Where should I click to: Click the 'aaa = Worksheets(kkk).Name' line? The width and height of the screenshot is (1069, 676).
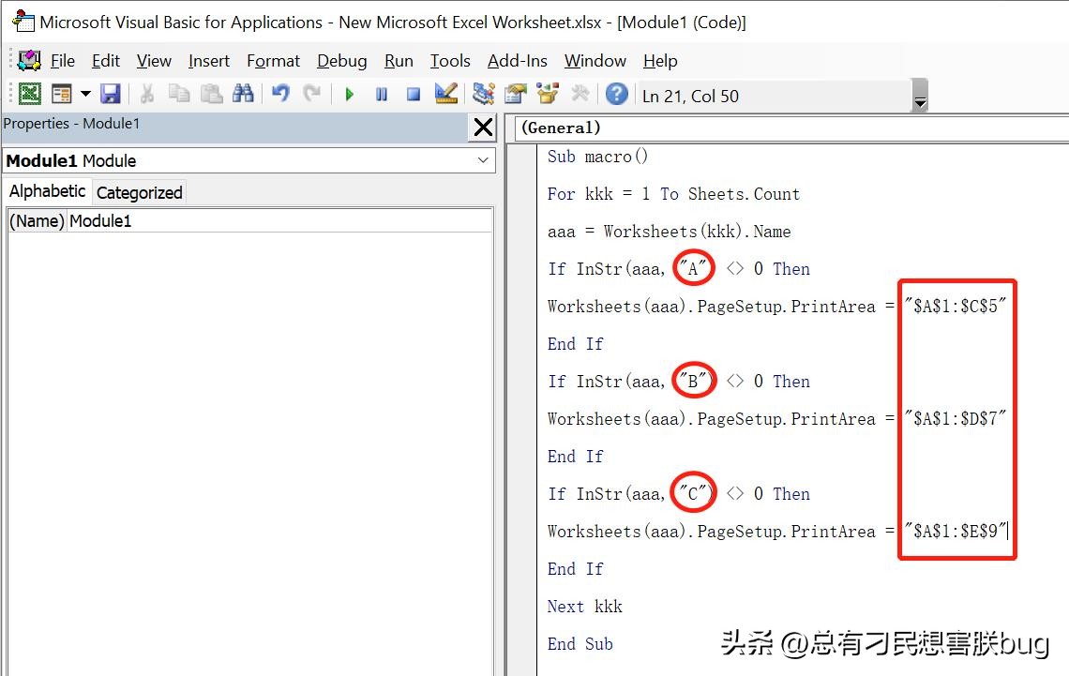point(669,232)
